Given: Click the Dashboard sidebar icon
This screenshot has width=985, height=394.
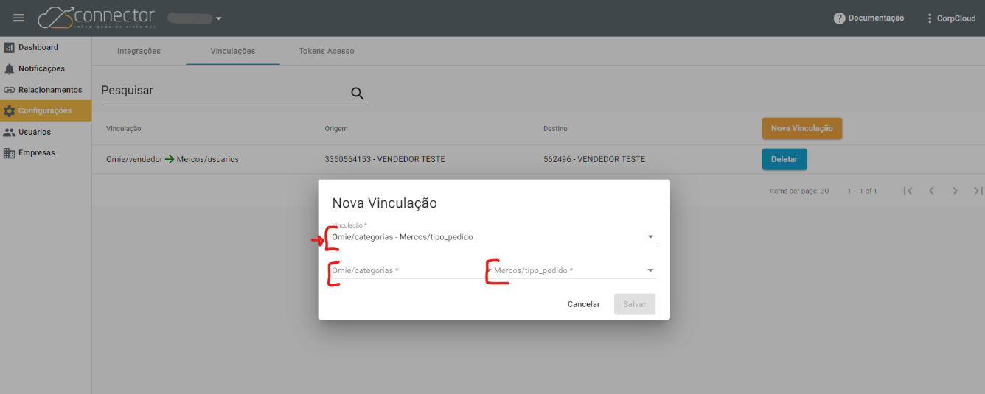Looking at the screenshot, I should (x=9, y=47).
